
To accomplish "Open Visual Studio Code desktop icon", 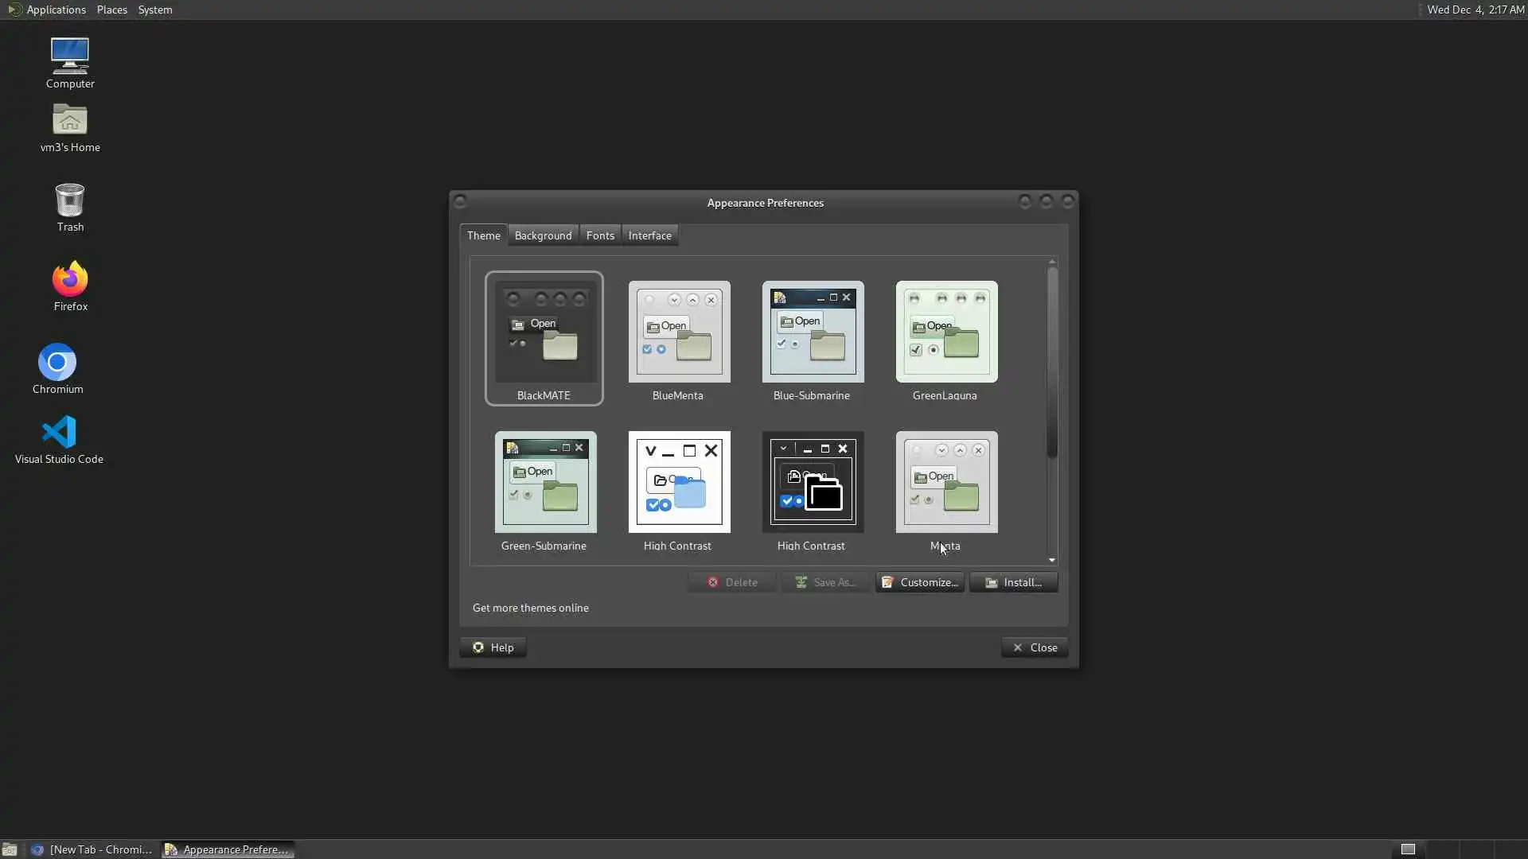I will click(59, 433).
